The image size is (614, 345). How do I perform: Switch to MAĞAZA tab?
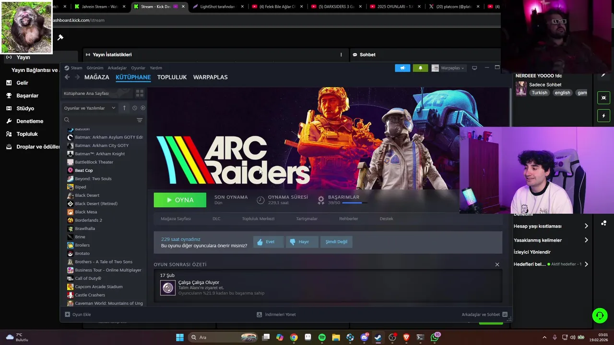click(97, 77)
